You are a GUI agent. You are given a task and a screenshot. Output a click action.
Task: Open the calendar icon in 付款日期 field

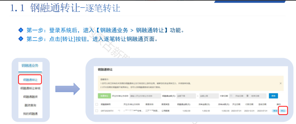pos(231,96)
